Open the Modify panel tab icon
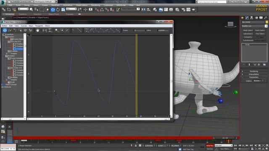Image resolution: width=269 pixels, height=151 pixels. pos(247,18)
